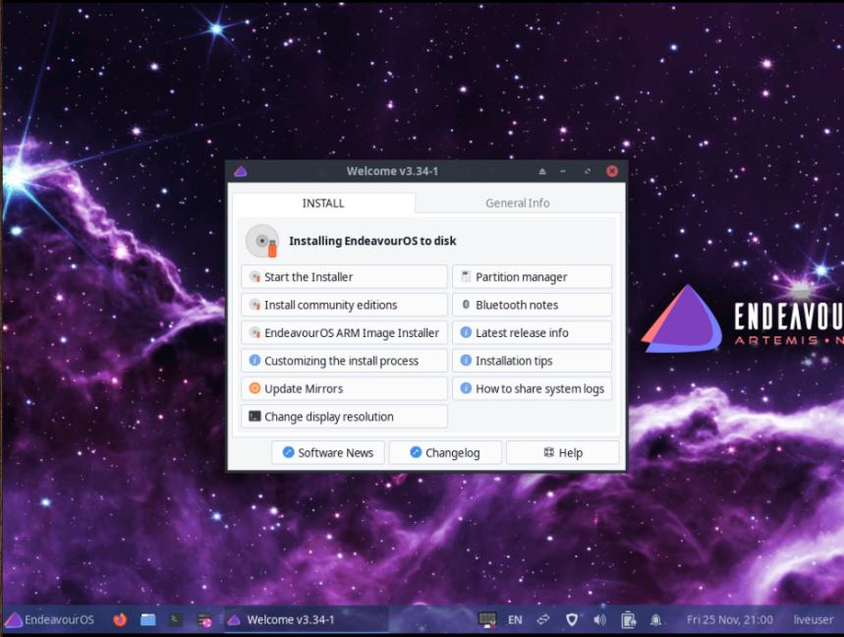Open the Changelog

pos(445,453)
